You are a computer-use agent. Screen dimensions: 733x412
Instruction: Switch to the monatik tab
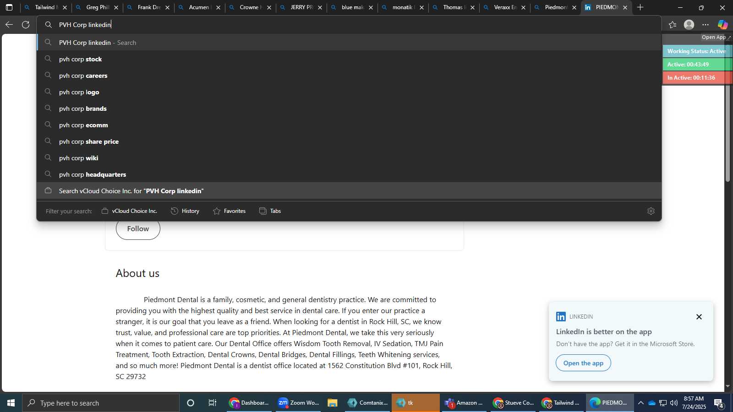(x=403, y=7)
